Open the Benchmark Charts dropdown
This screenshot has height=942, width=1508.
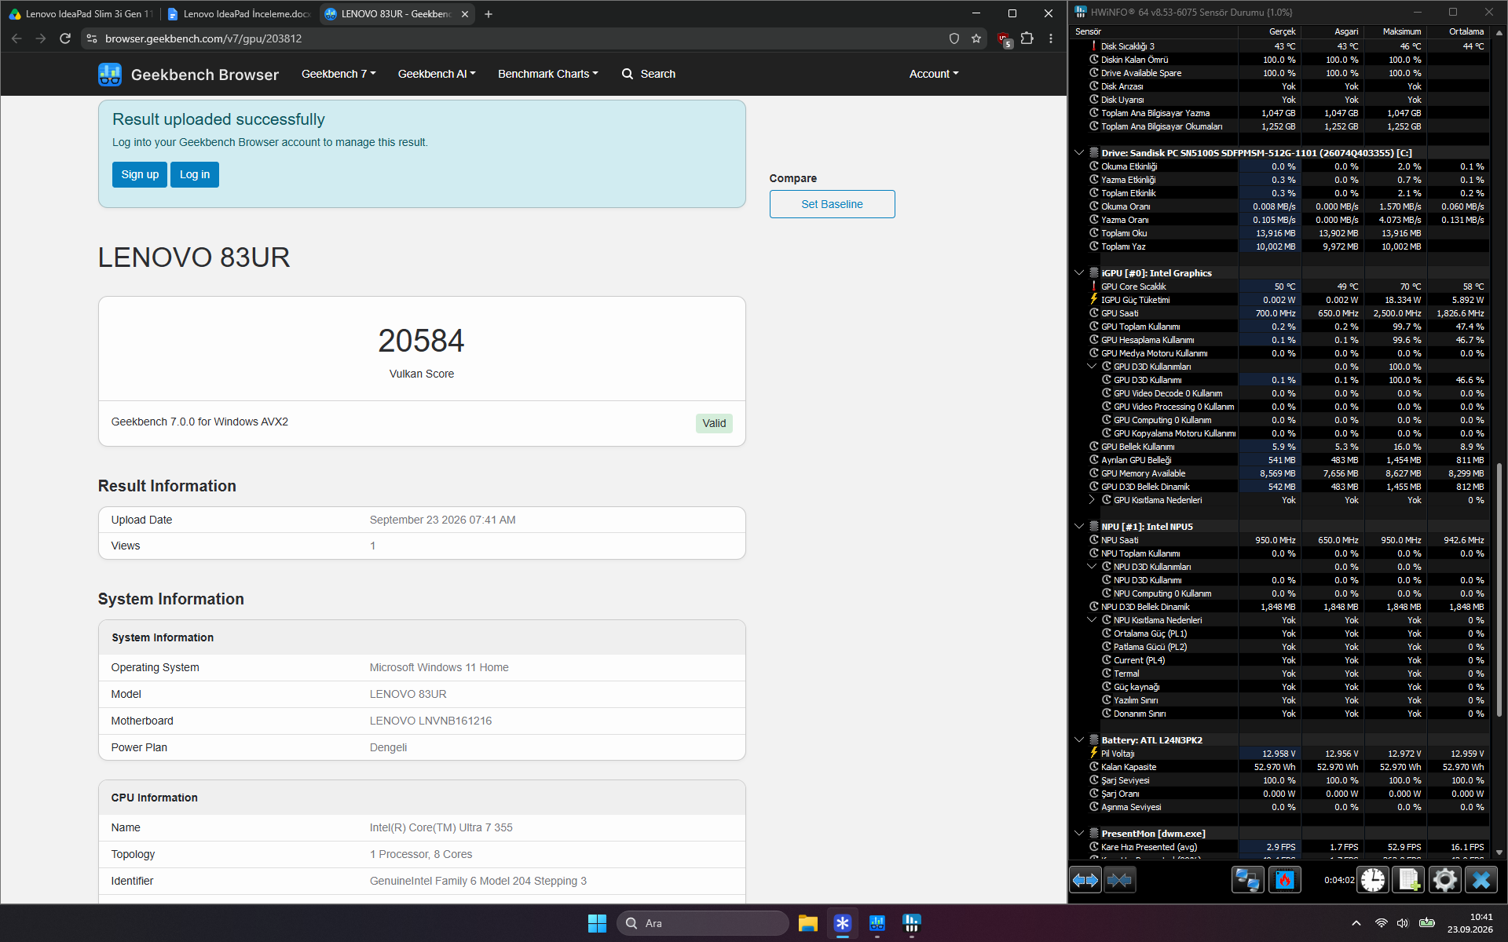click(548, 74)
